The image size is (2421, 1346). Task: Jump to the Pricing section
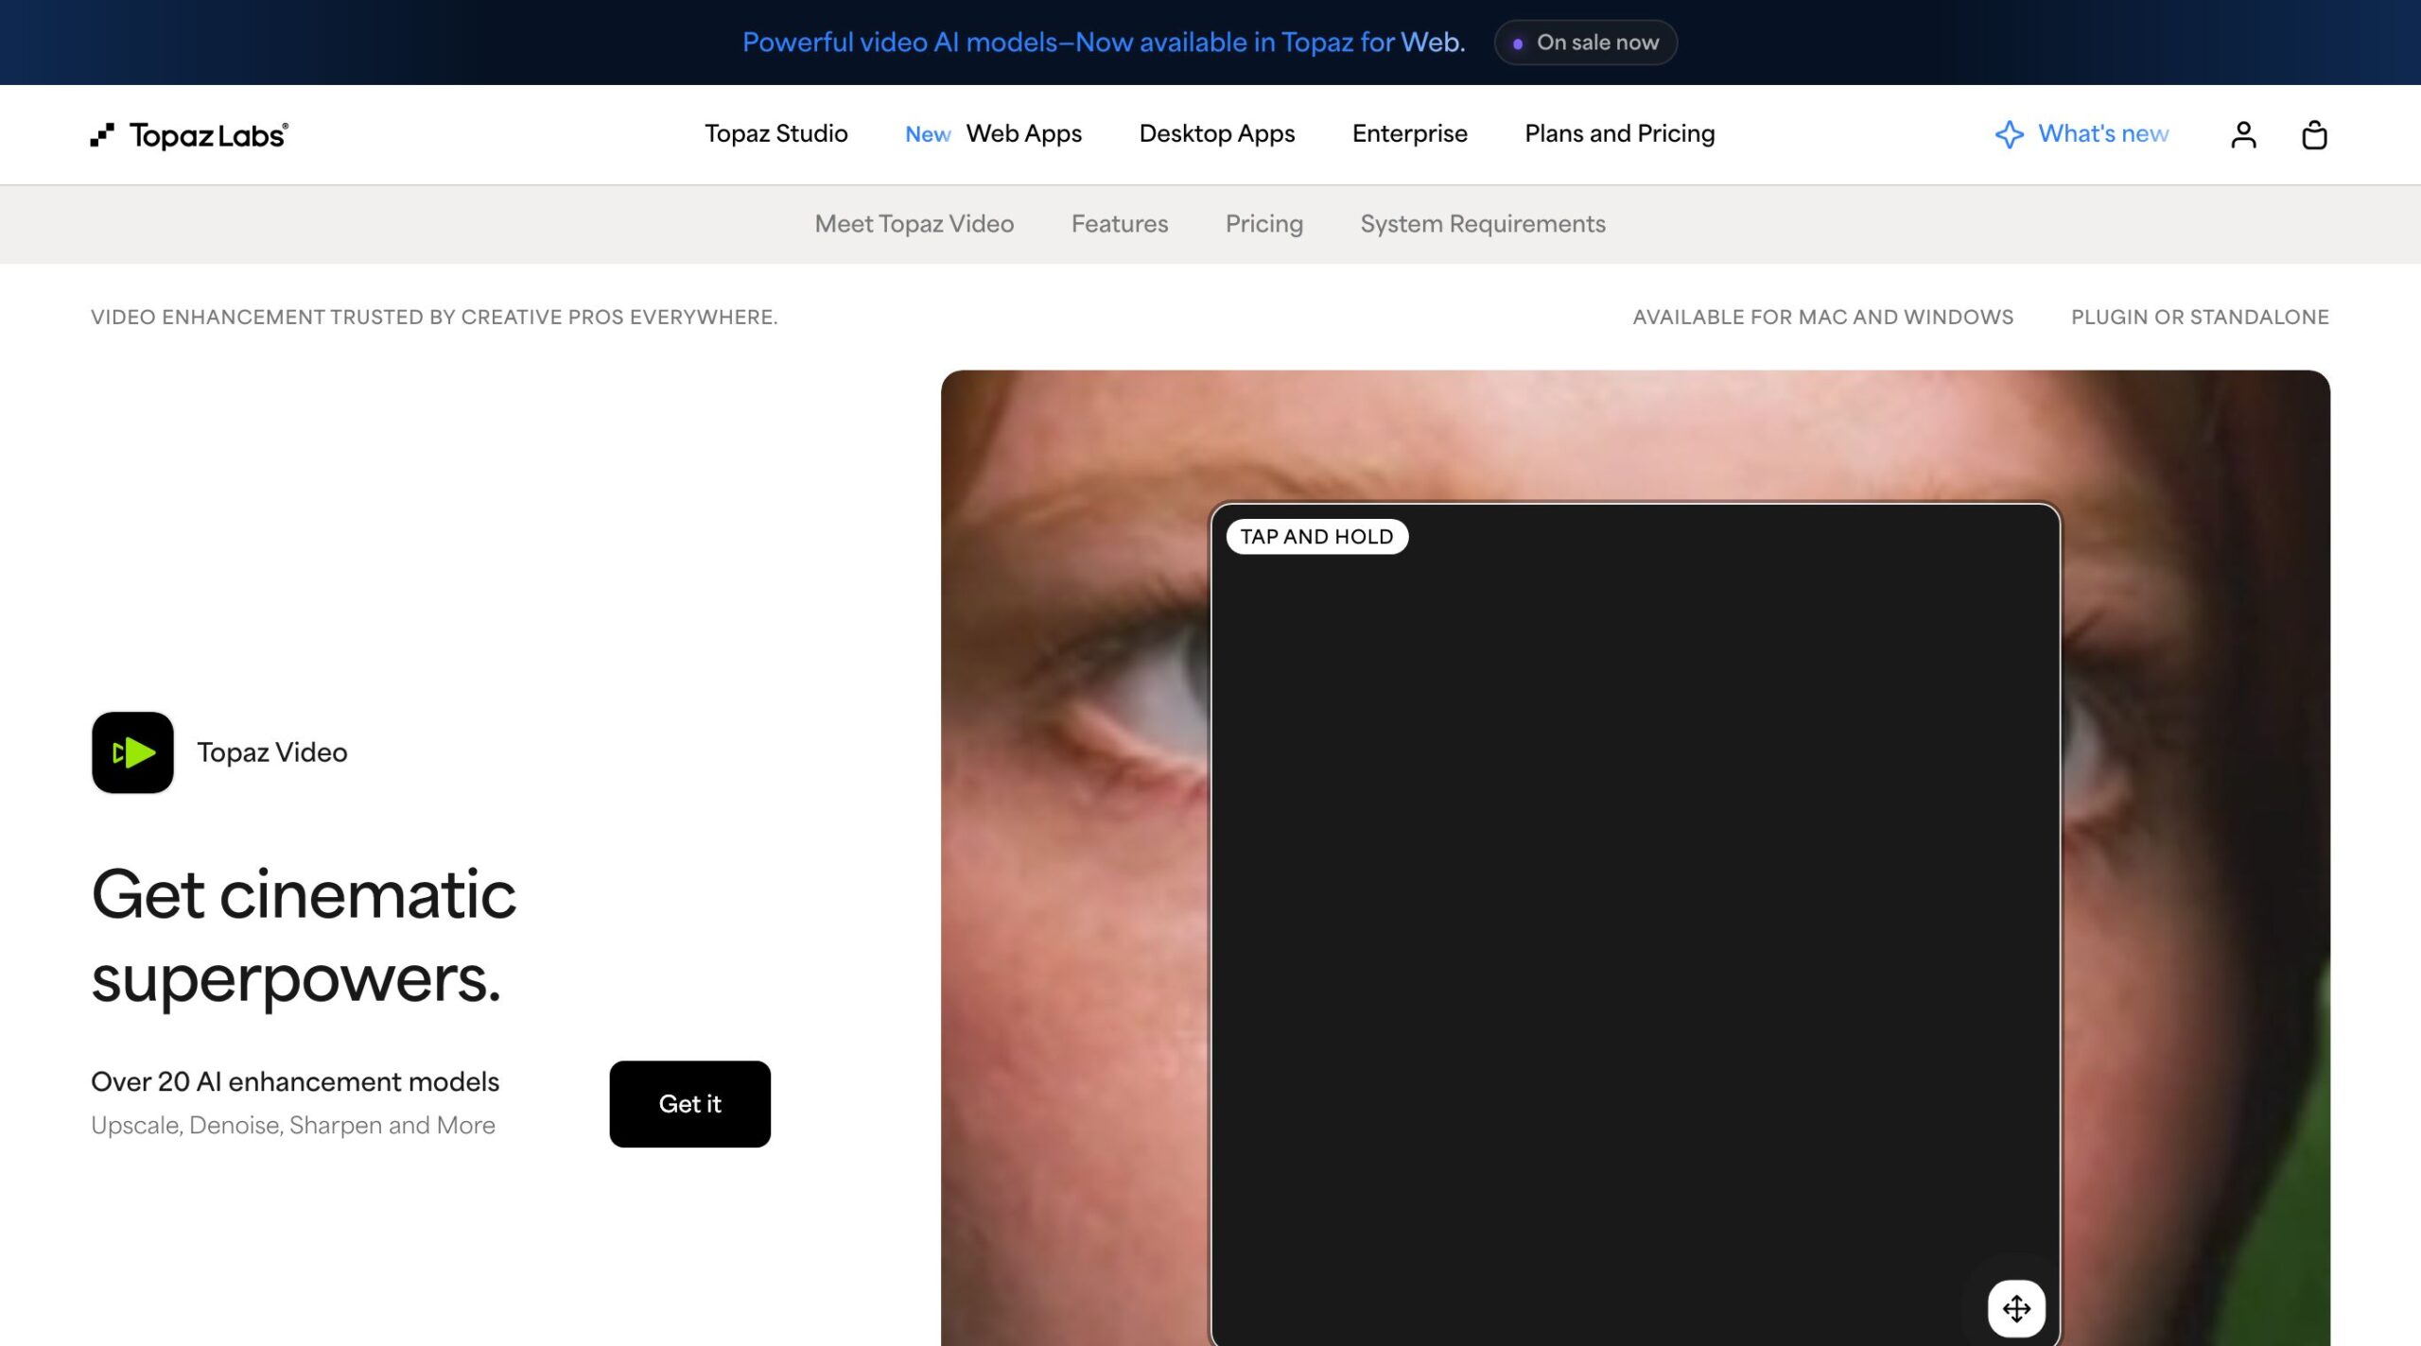click(x=1263, y=224)
